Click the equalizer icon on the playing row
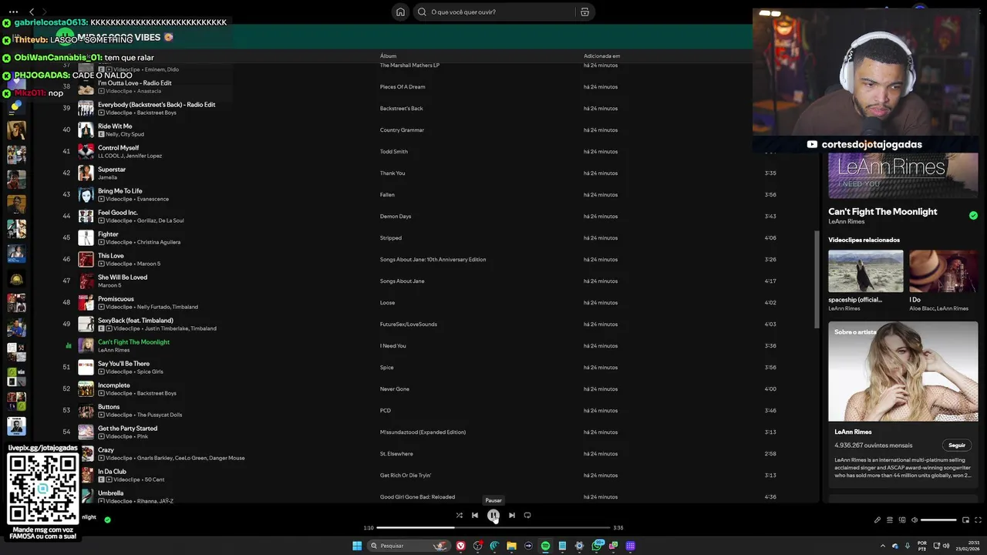 point(69,345)
